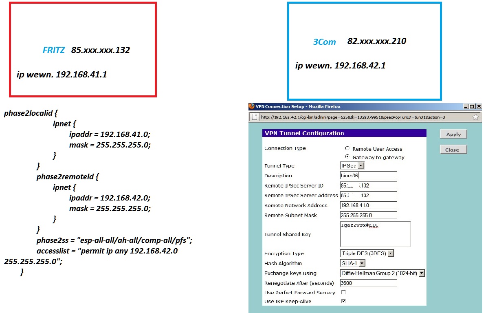Image resolution: width=488 pixels, height=313 pixels.
Task: Click Renegotiate After seconds field 3600
Action: pyautogui.click(x=369, y=283)
